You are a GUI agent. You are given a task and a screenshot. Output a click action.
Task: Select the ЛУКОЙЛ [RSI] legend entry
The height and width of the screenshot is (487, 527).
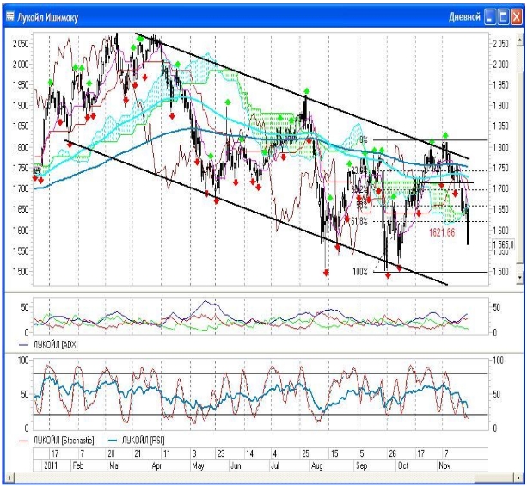tap(136, 440)
